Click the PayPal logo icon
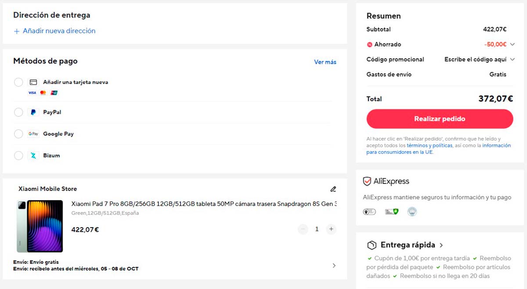 (x=33, y=112)
